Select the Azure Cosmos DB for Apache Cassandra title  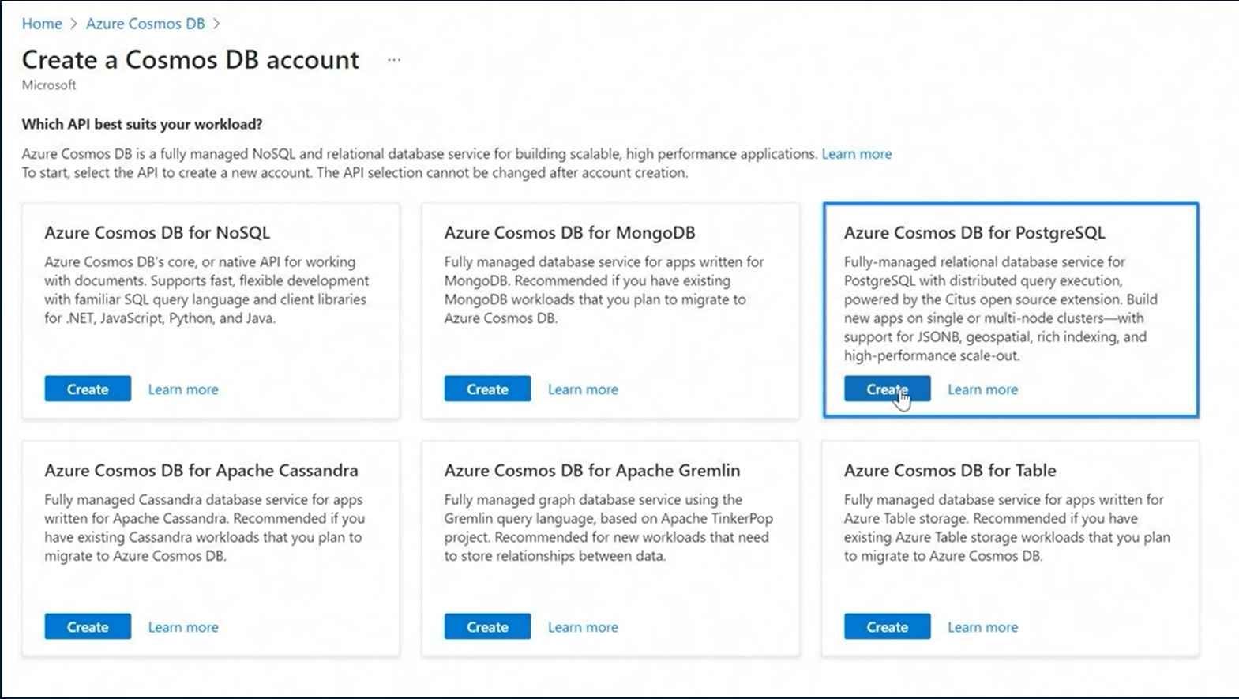coord(201,471)
